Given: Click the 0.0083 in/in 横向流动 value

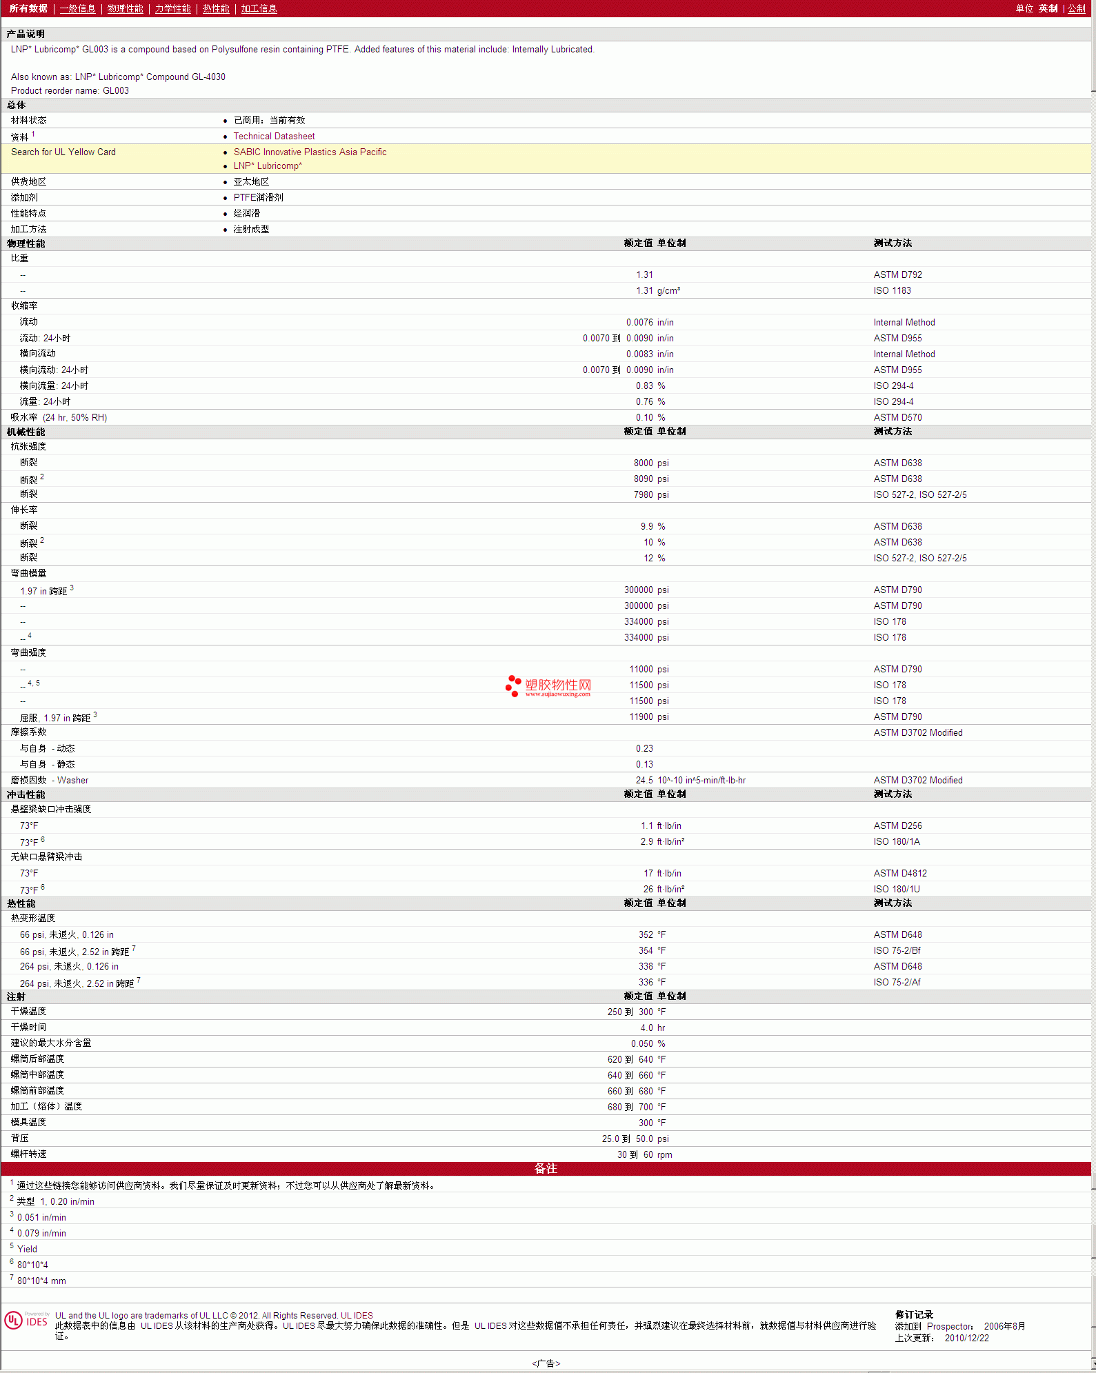Looking at the screenshot, I should point(650,354).
